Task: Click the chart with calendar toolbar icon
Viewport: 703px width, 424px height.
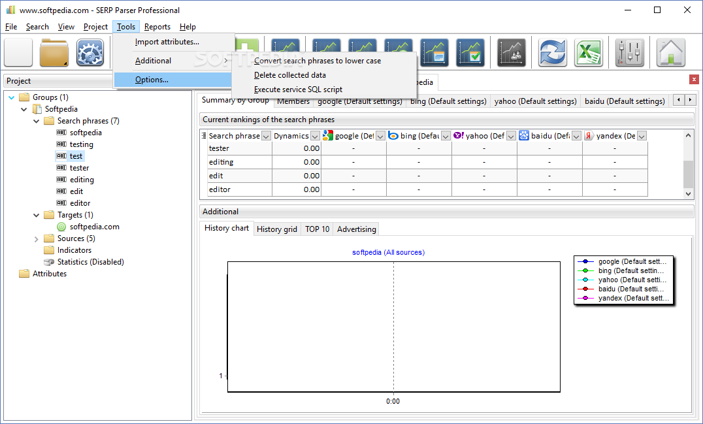Action: click(x=434, y=52)
